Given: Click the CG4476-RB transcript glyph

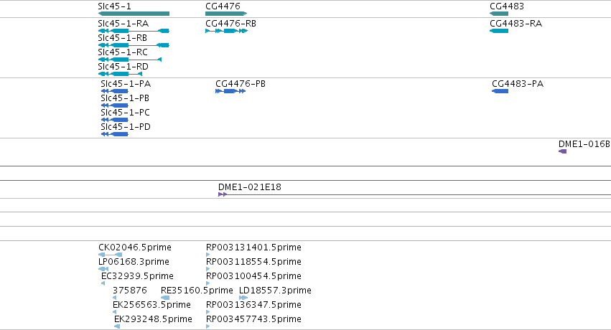Looking at the screenshot, I should pyautogui.click(x=226, y=31).
